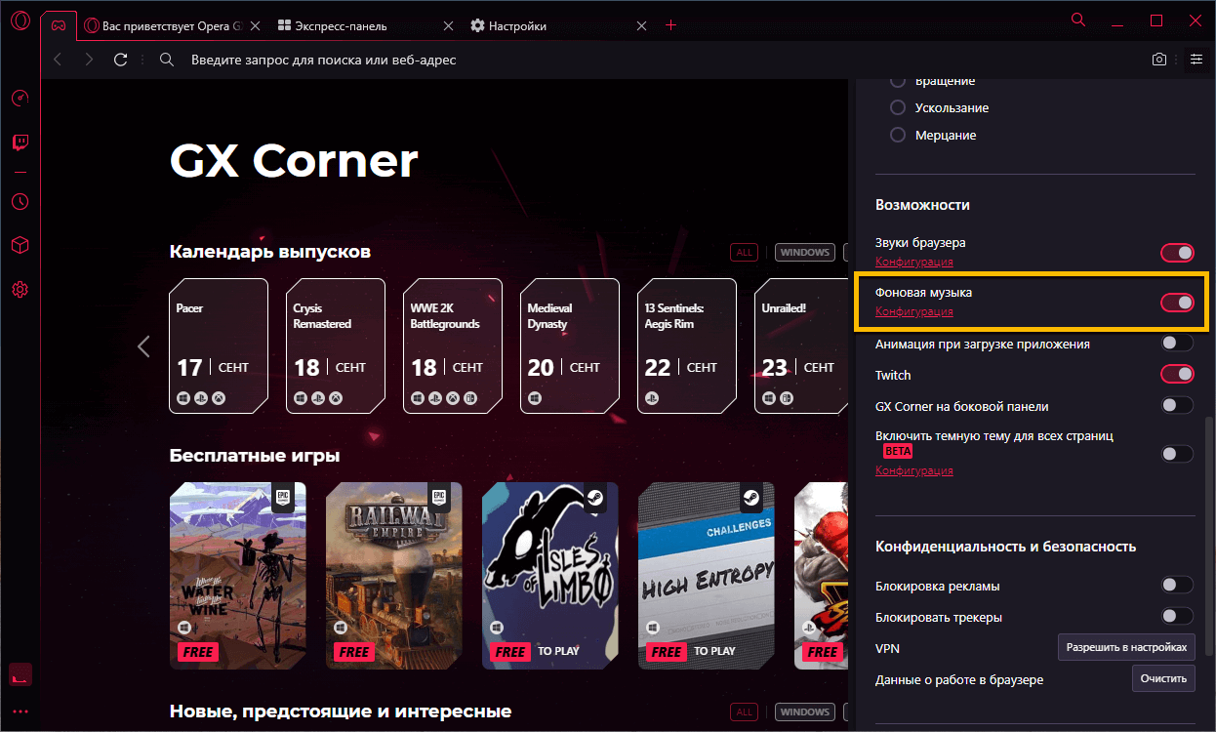Open Where the Water Tastes Like Wine game
Viewport: 1216px width, 732px height.
tap(238, 576)
